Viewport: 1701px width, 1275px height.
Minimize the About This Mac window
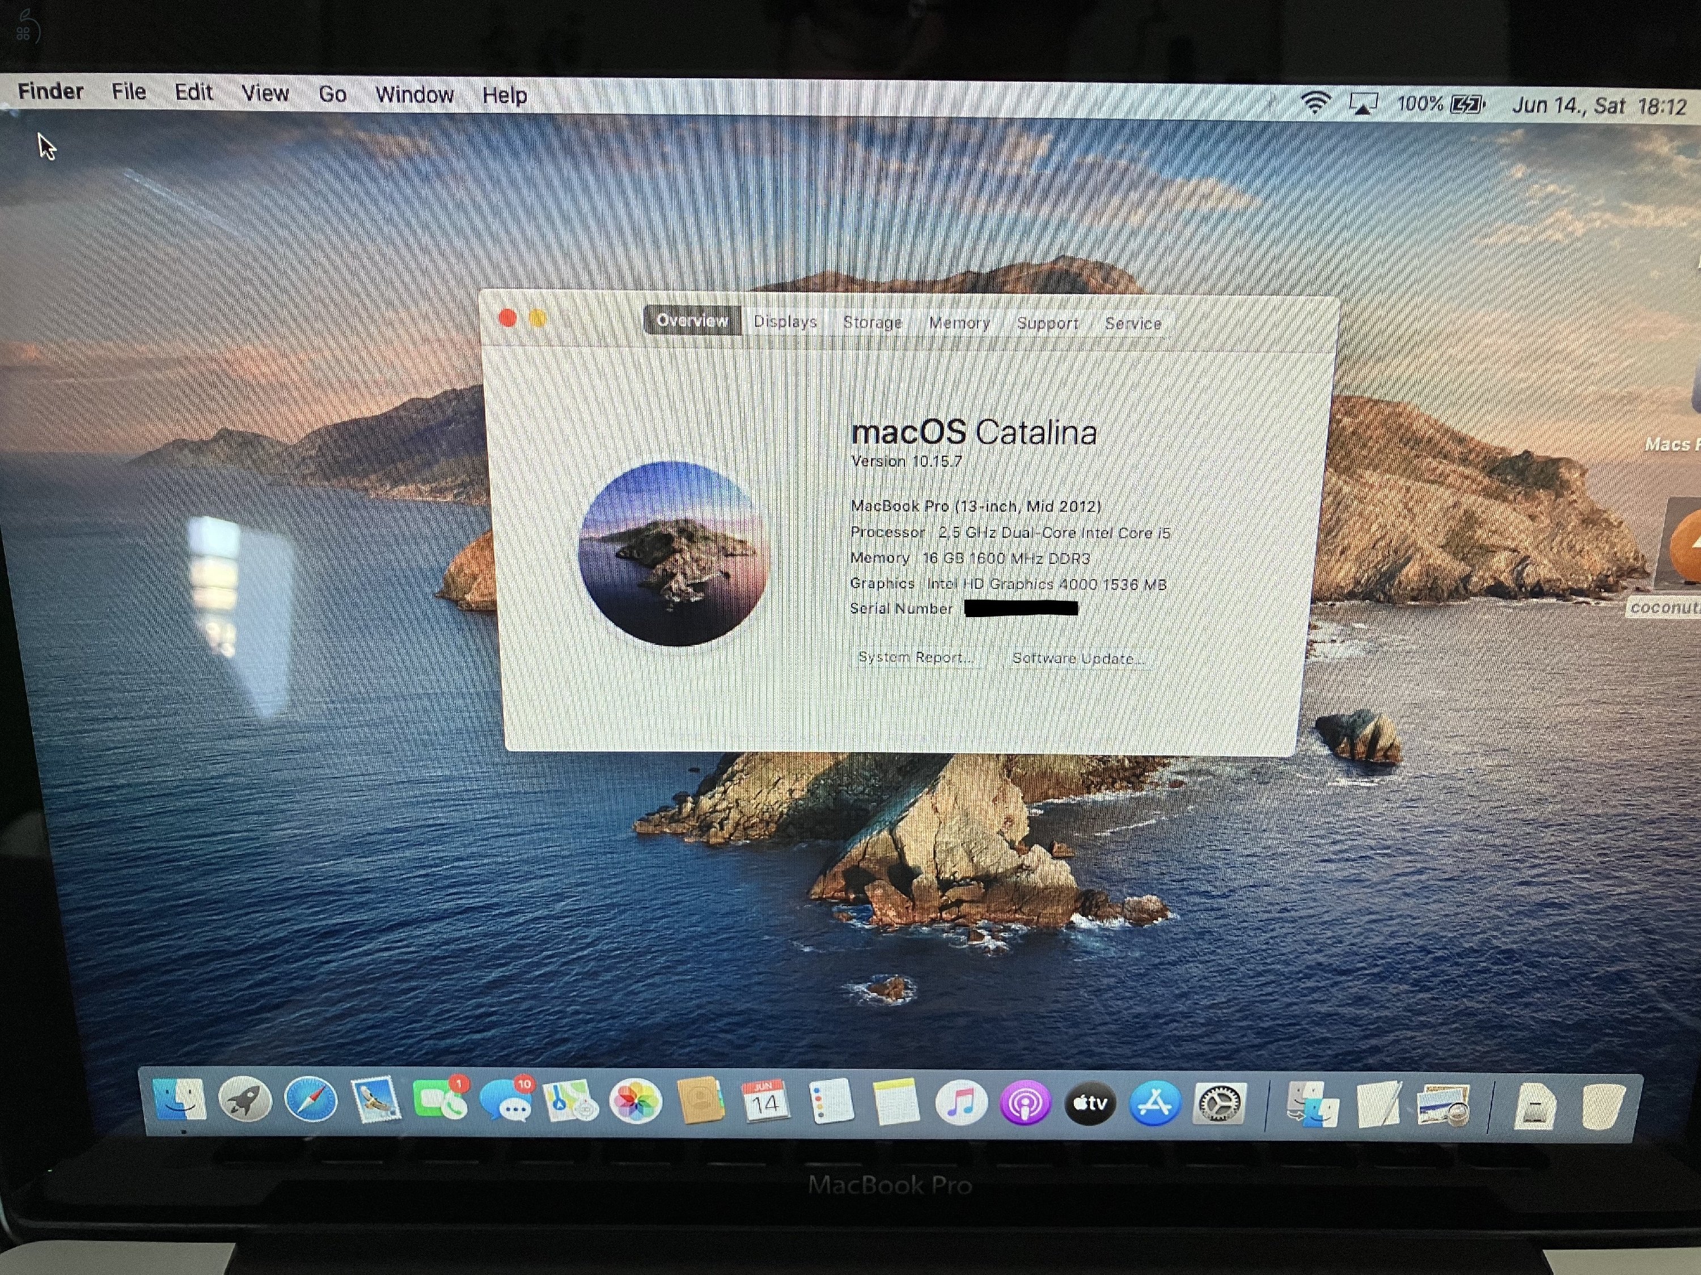pos(538,318)
